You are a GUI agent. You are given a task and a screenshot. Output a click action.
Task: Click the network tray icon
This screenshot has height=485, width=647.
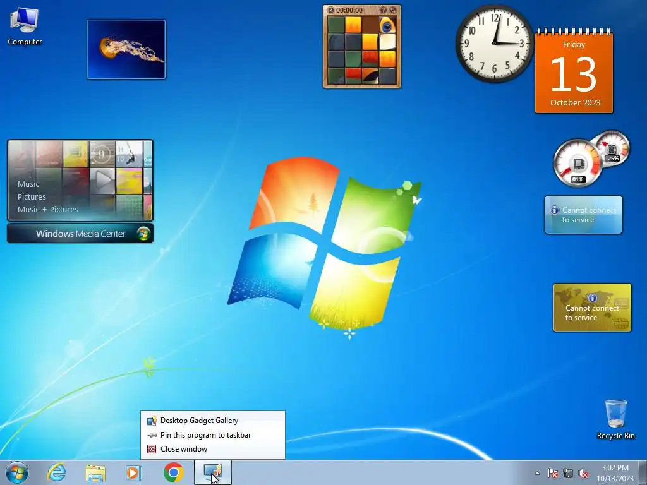coord(568,473)
